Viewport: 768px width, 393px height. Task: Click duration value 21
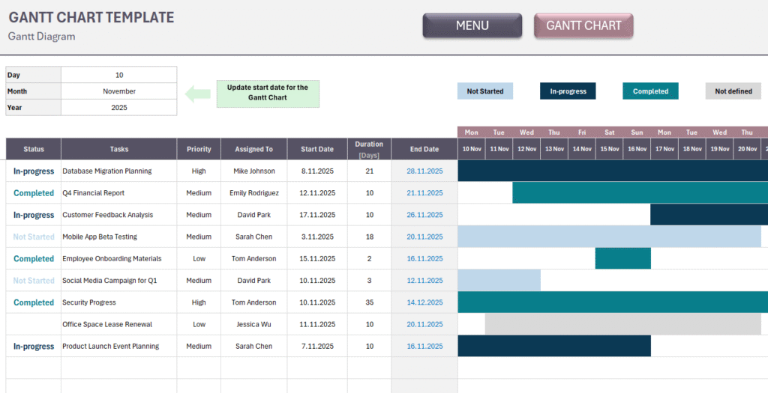click(369, 171)
